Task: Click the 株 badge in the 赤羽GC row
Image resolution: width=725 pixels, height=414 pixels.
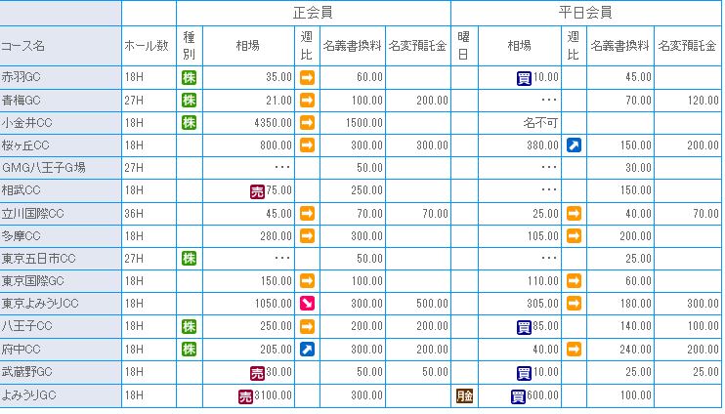Action: point(190,78)
